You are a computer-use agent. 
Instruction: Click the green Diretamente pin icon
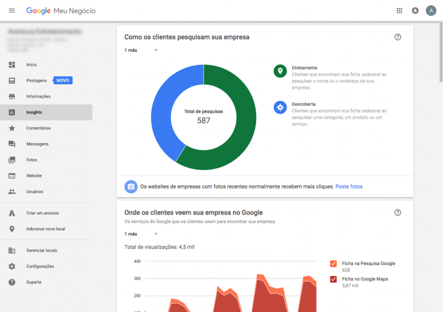280,71
